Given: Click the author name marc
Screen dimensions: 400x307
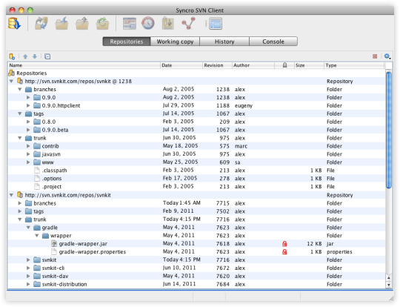Looking at the screenshot, I should pyautogui.click(x=241, y=146).
